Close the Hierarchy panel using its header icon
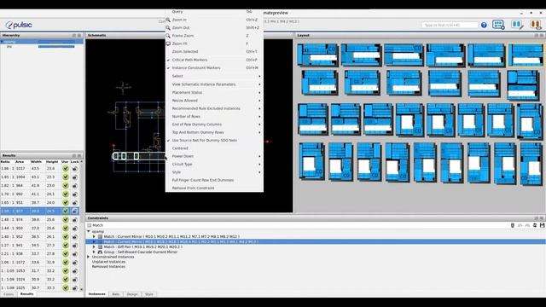The width and height of the screenshot is (546, 307). coord(79,36)
